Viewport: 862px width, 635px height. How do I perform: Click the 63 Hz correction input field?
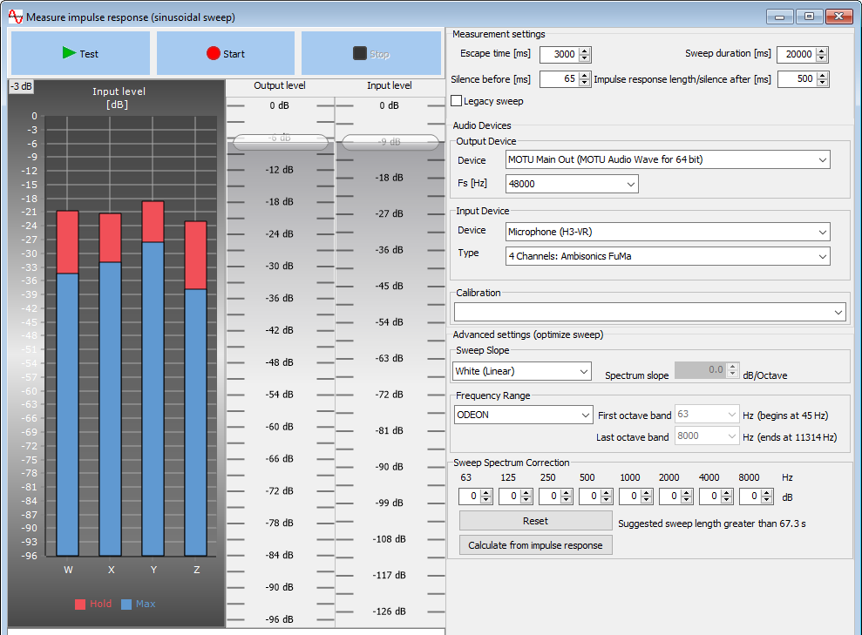(x=470, y=497)
